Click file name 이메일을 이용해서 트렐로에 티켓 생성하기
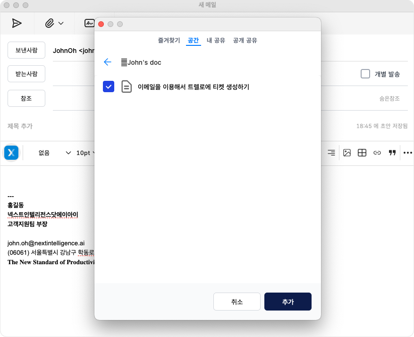 tap(193, 86)
